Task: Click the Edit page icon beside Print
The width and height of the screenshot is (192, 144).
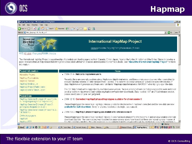Action: click(x=81, y=29)
